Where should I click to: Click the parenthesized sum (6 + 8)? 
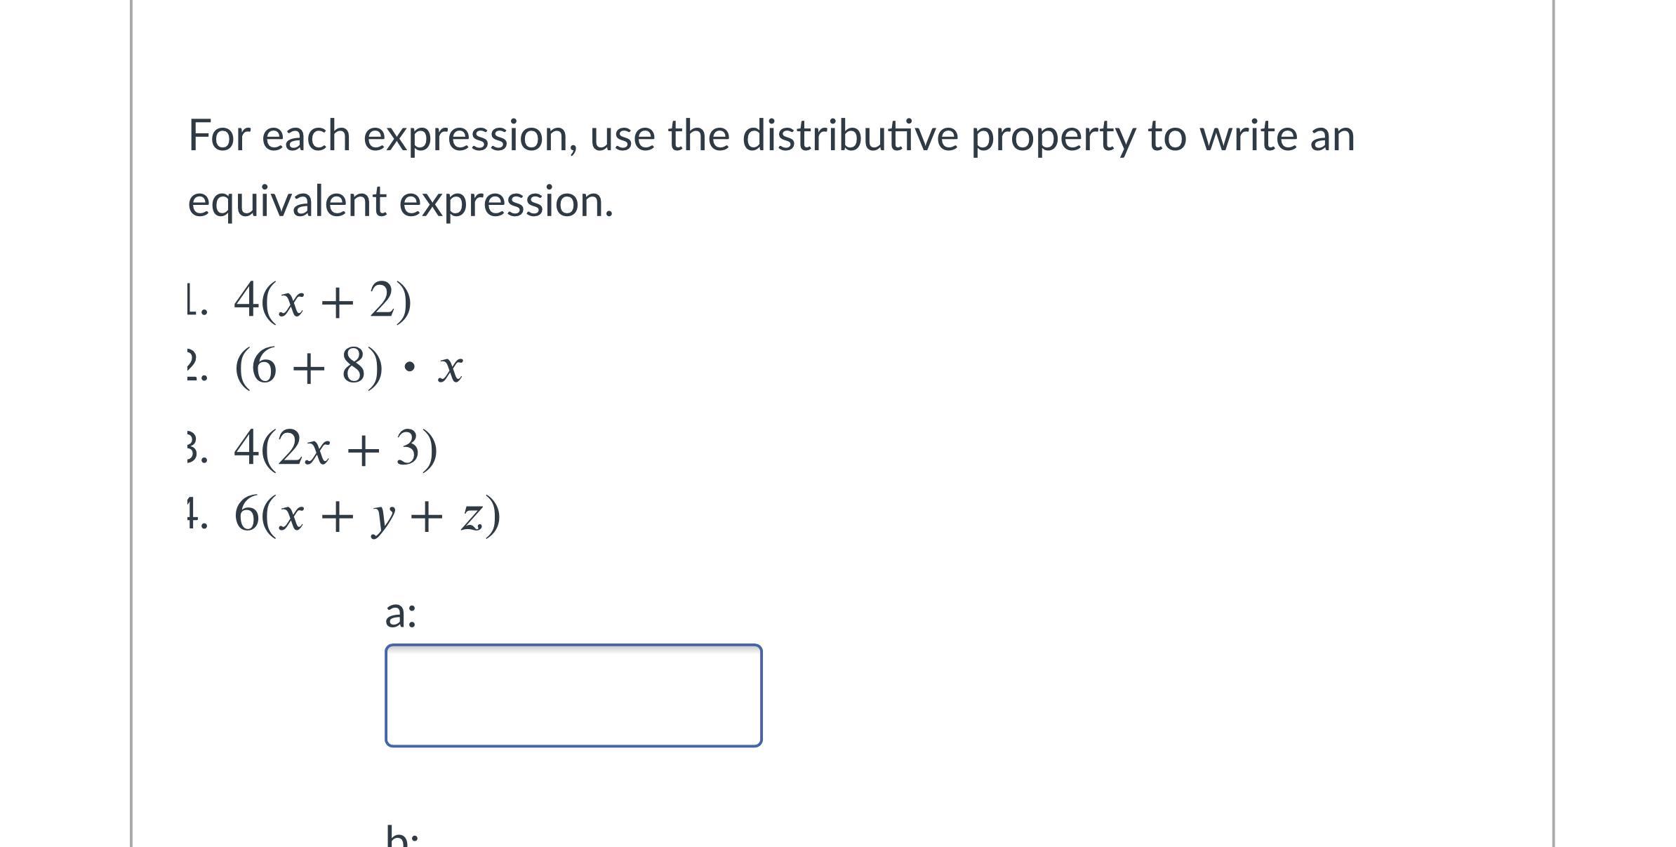309,367
